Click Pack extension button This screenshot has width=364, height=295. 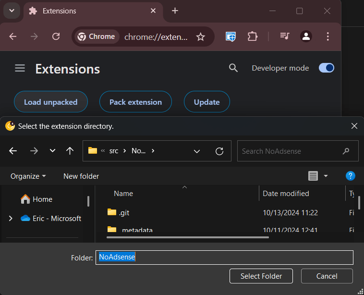point(135,102)
